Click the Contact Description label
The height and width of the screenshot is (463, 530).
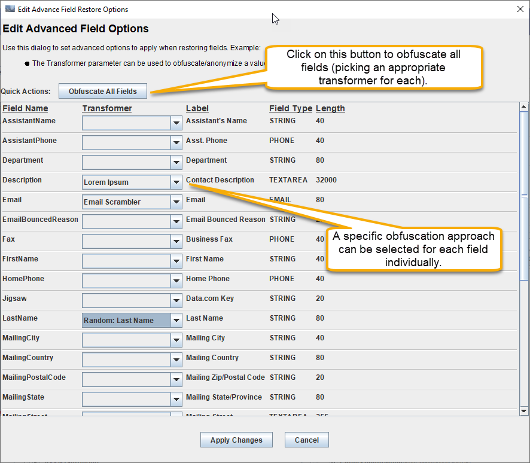coord(220,180)
